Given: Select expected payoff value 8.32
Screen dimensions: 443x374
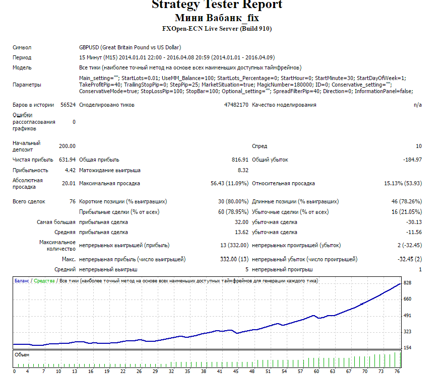Looking at the screenshot, I should click(243, 170).
